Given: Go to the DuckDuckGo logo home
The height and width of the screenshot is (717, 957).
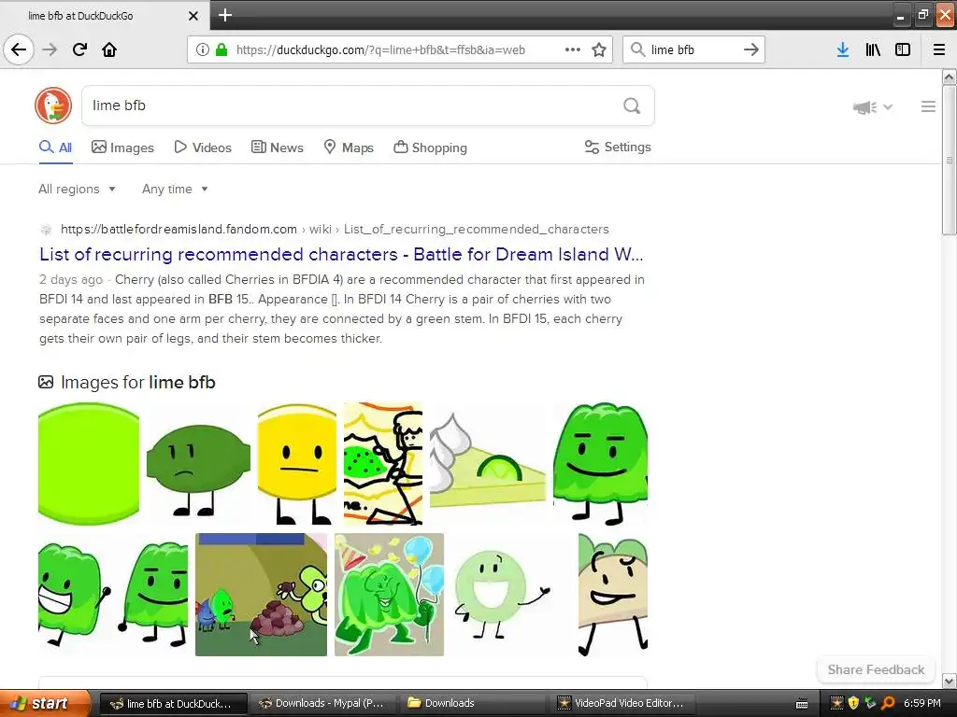Looking at the screenshot, I should [x=53, y=105].
